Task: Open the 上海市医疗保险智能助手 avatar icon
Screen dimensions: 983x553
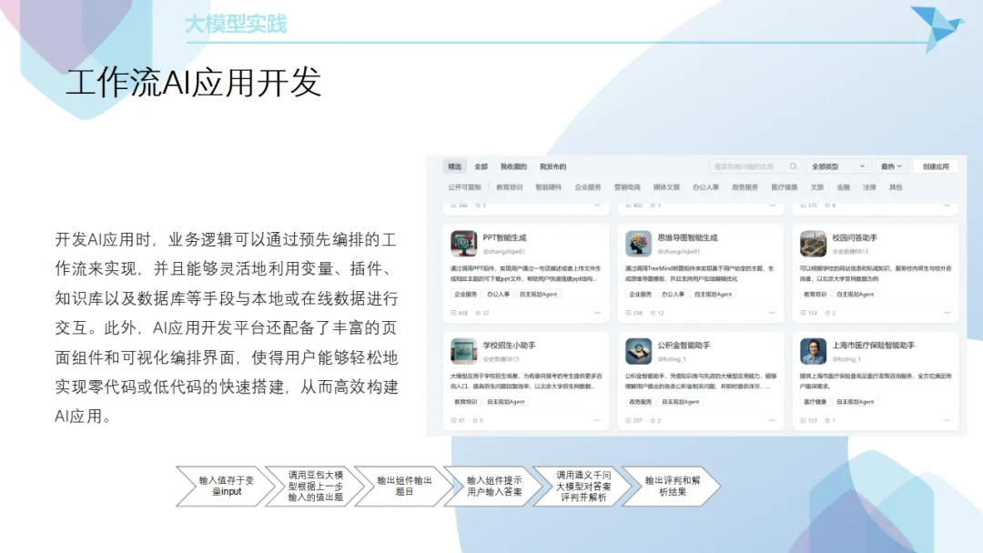Action: click(x=813, y=351)
